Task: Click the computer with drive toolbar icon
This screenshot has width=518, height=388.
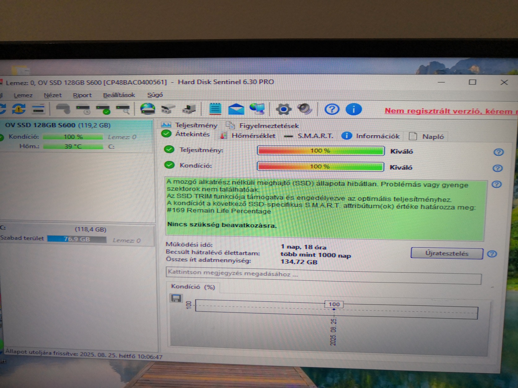Action: tap(189, 109)
